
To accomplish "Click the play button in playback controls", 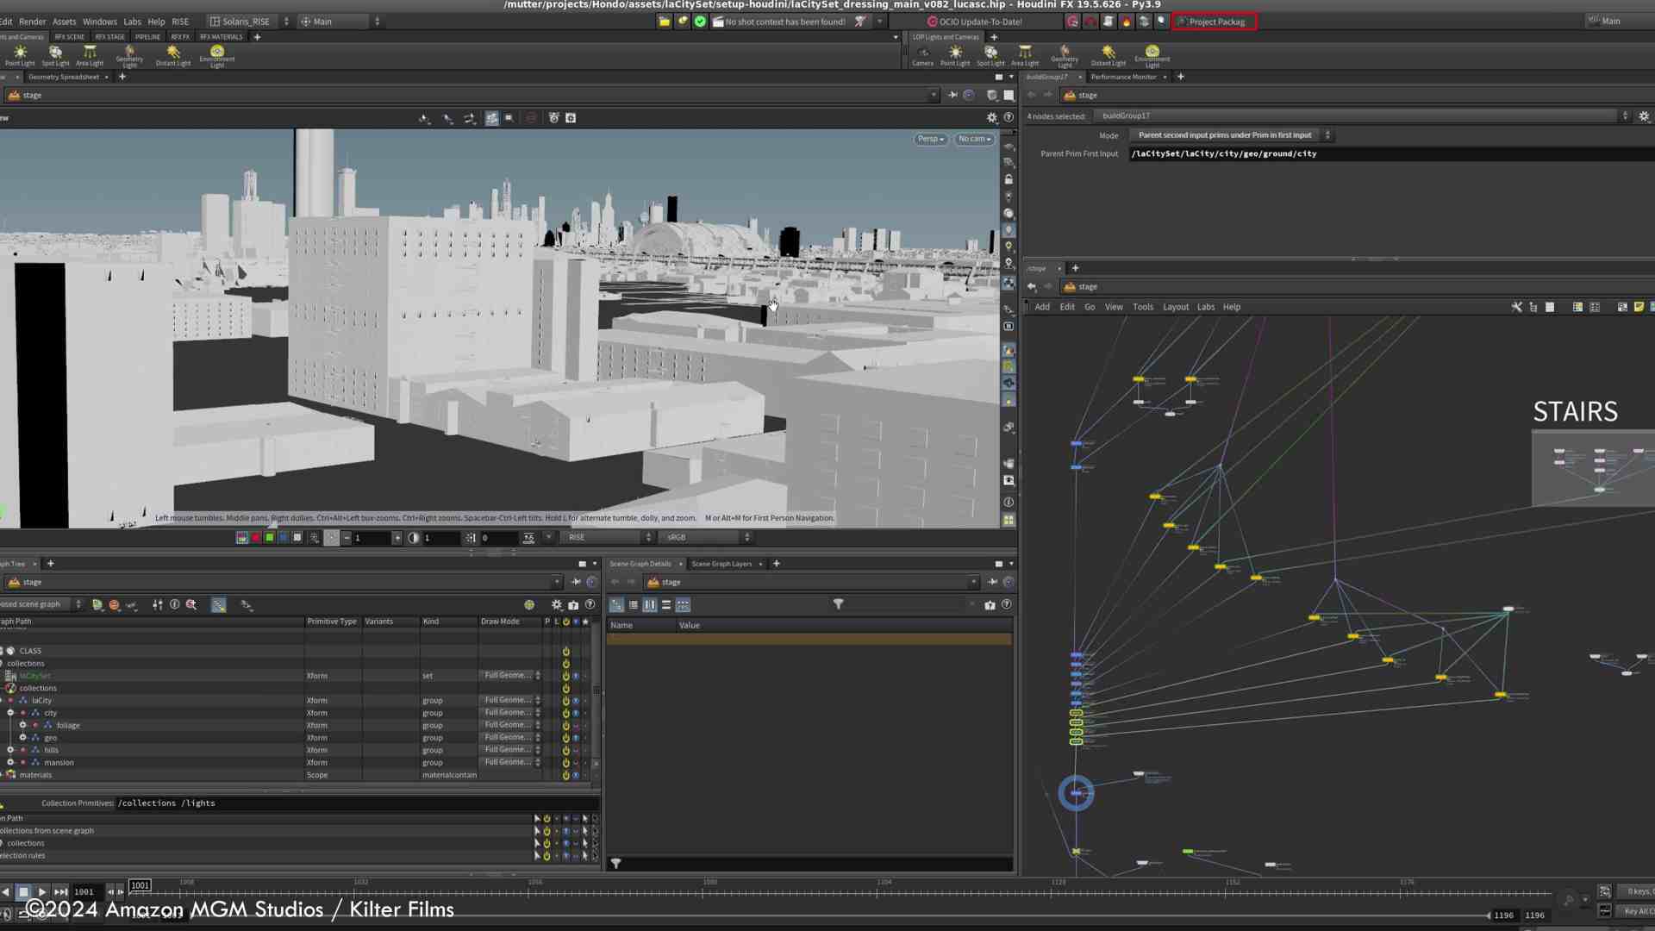I will tap(42, 891).
